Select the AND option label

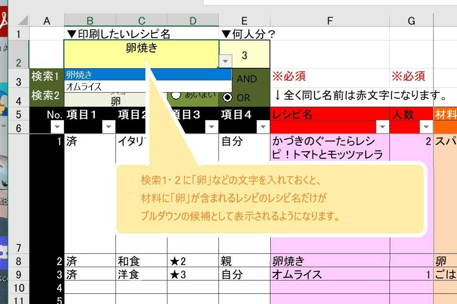pyautogui.click(x=246, y=79)
